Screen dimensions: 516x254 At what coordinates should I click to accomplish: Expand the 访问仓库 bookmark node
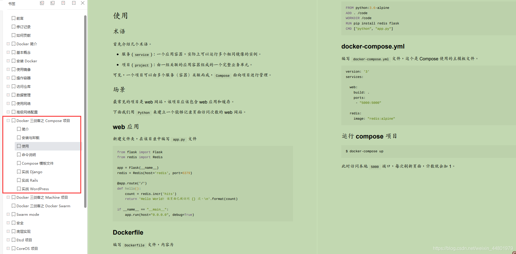(8, 86)
